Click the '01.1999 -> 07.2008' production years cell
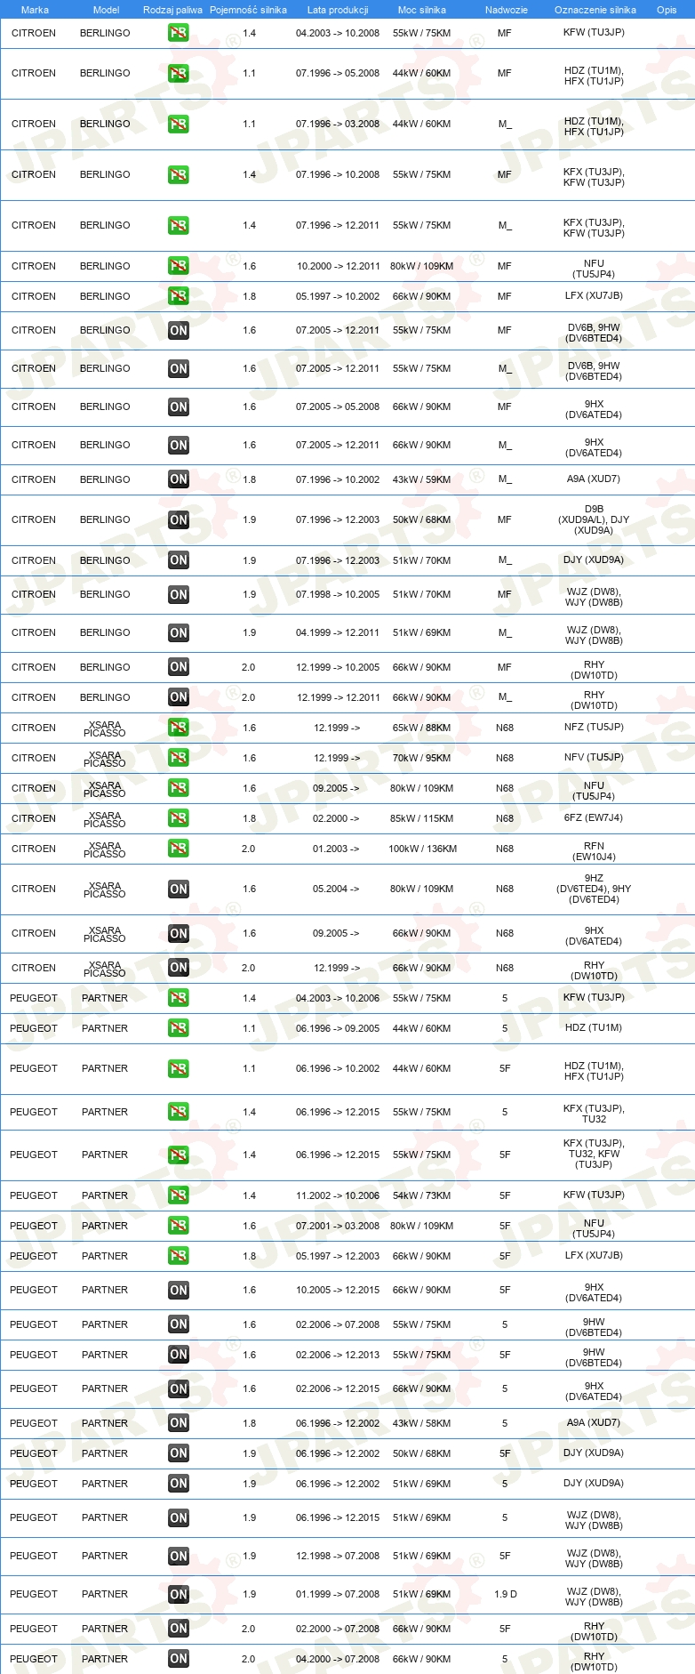Image resolution: width=695 pixels, height=1674 pixels. [338, 1595]
